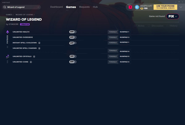
Task: Click Toggle button for Unlimited Spell Charges
Action: coord(113,51)
